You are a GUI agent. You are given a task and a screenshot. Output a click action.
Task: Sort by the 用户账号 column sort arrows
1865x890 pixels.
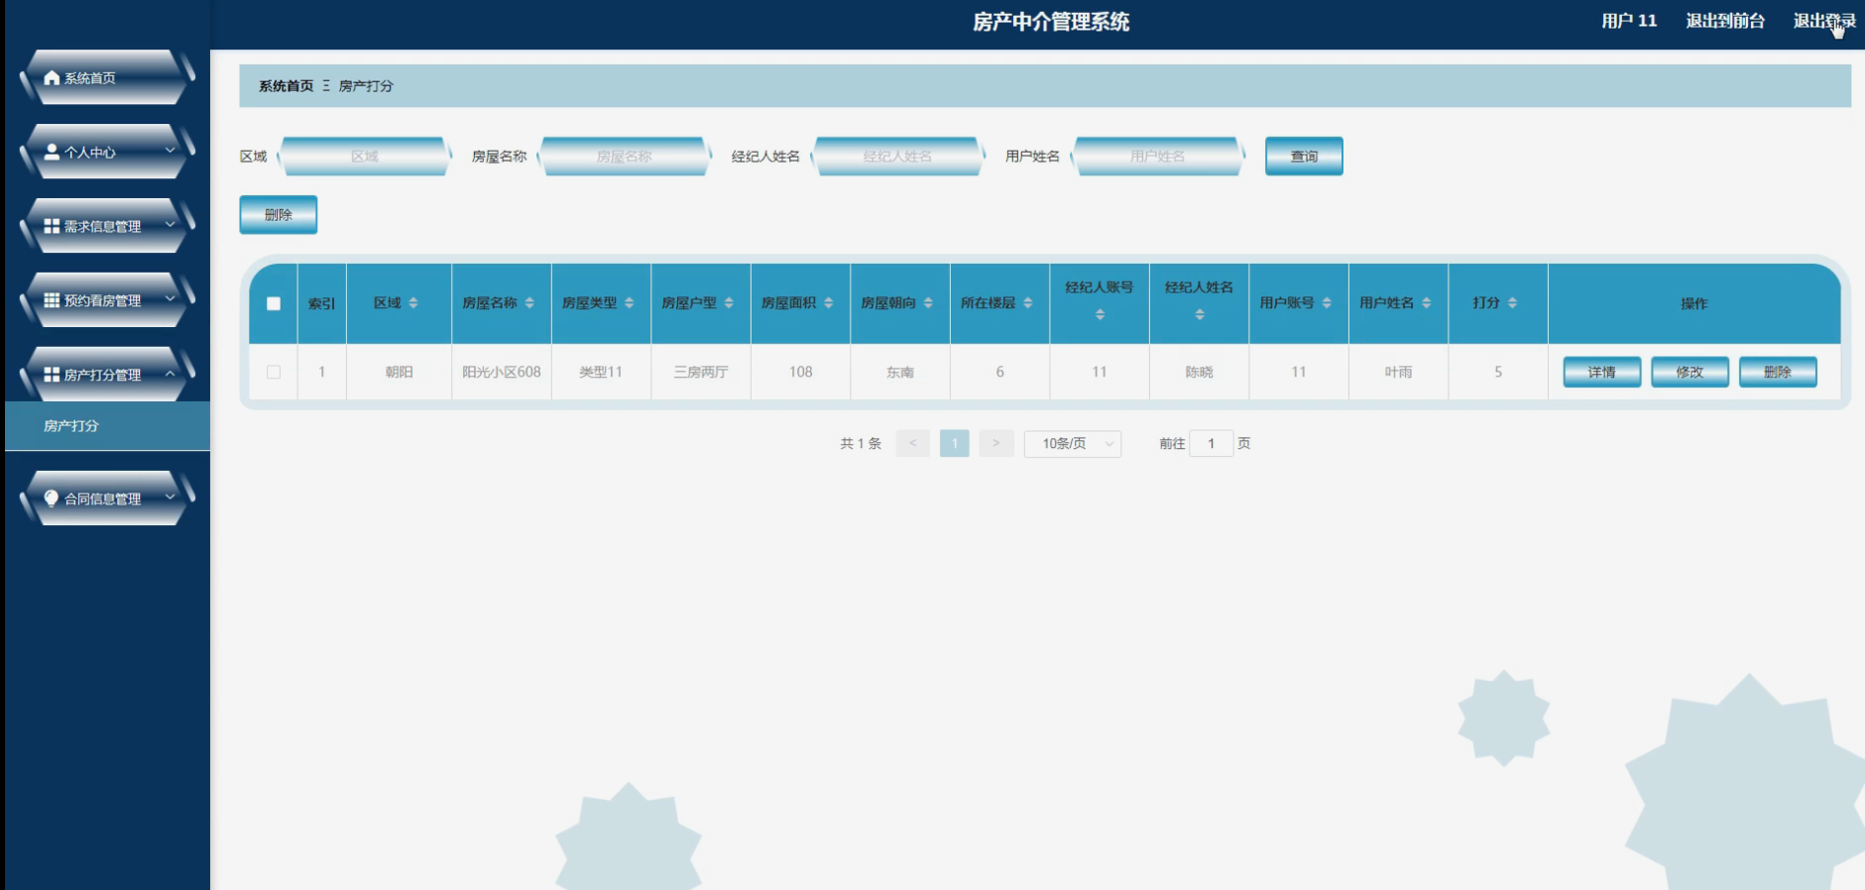click(1327, 303)
